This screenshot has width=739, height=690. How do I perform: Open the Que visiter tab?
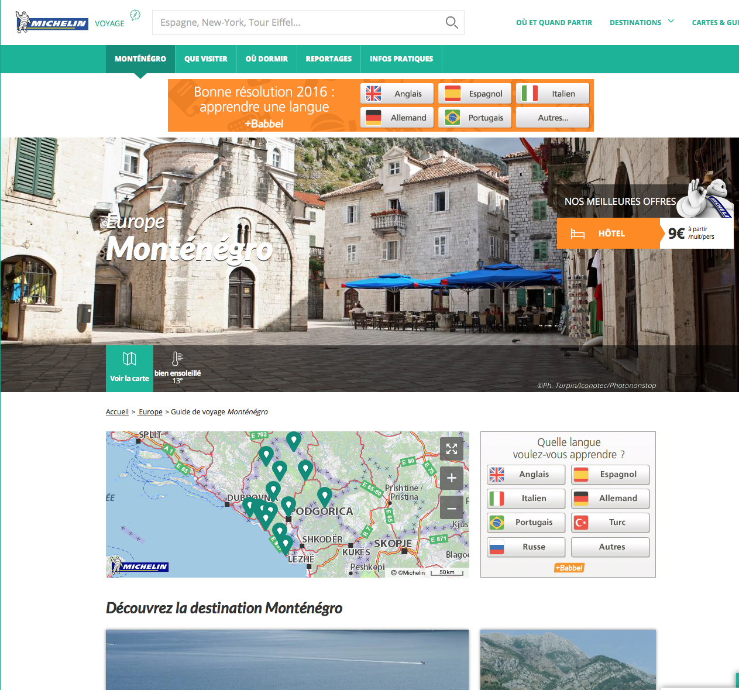(206, 59)
